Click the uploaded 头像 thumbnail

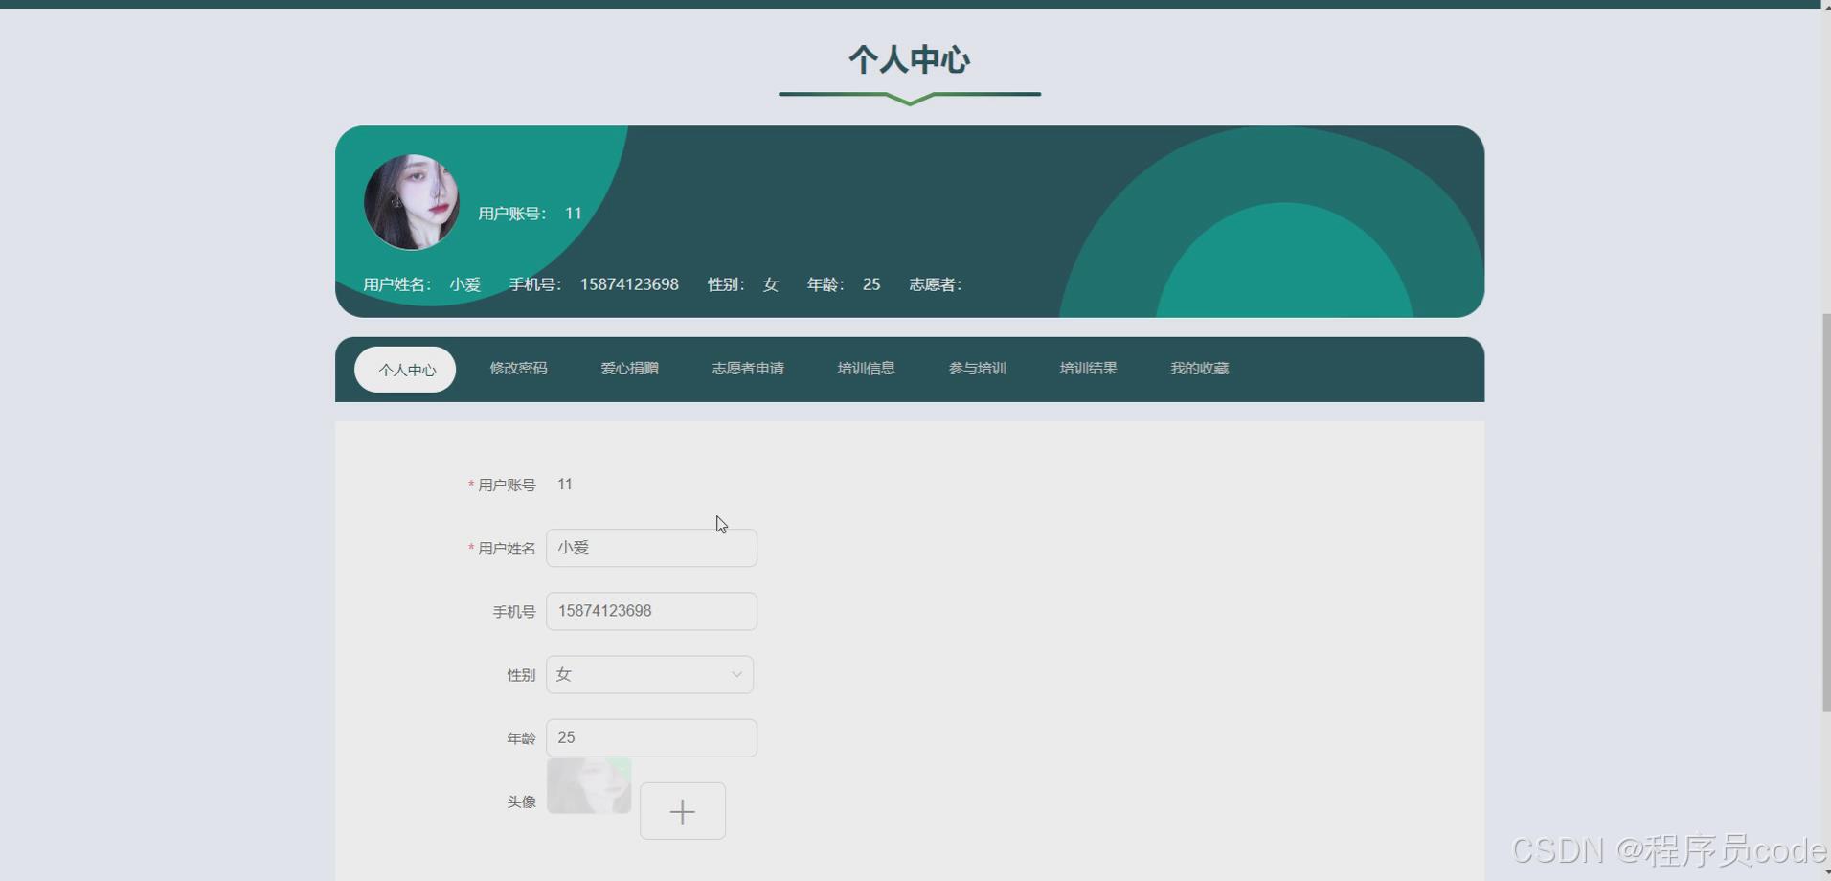pos(589,785)
